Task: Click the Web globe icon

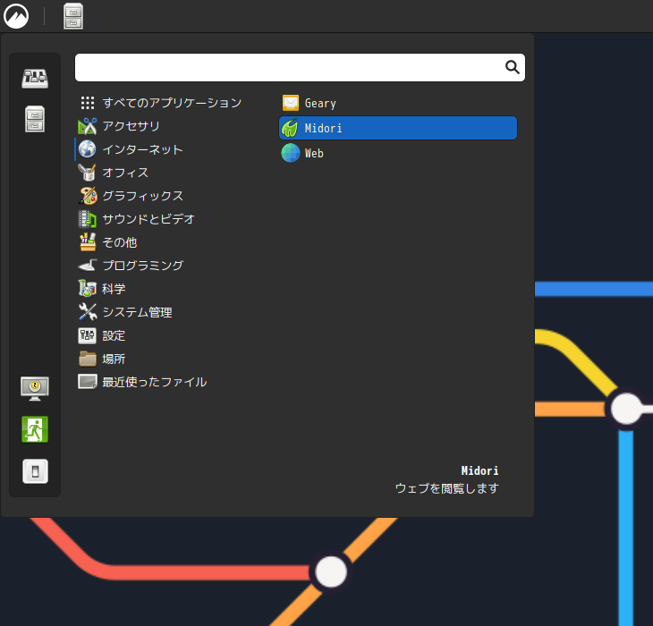Action: tap(291, 153)
